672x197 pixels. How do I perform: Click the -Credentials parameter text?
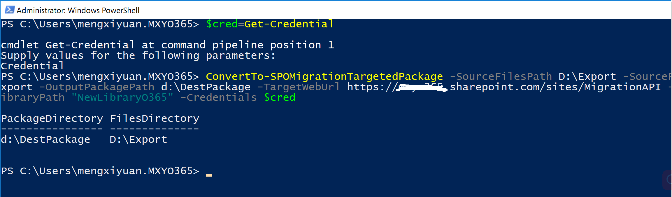click(219, 98)
